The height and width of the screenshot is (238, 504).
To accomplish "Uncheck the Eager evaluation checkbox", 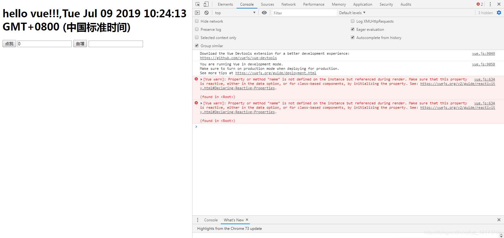I will (353, 29).
